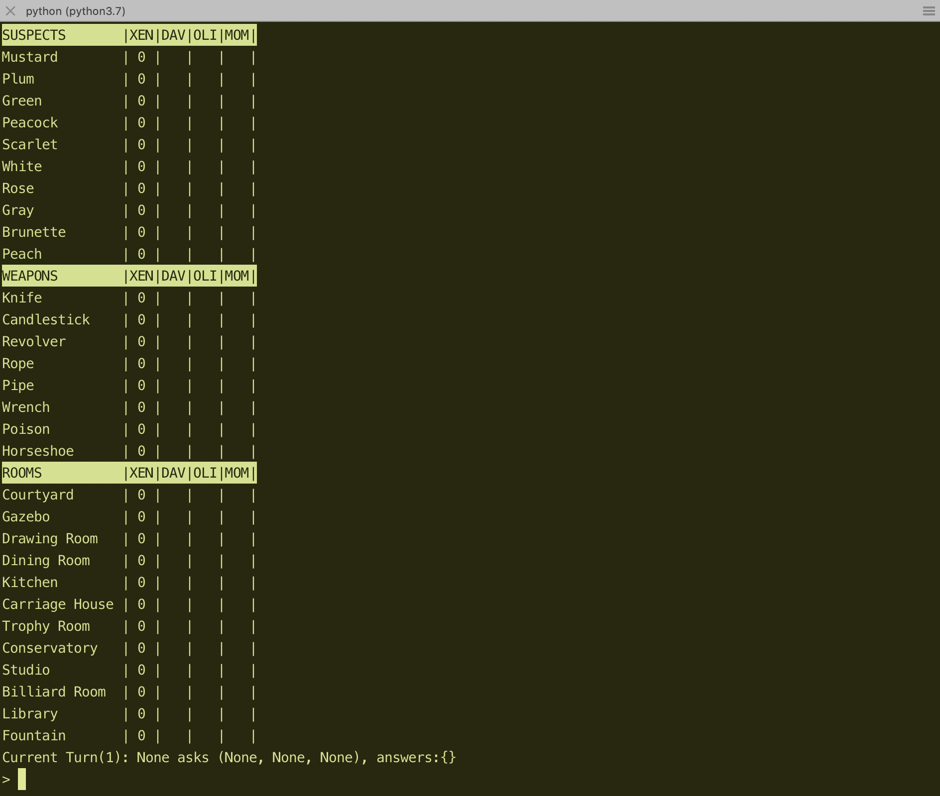This screenshot has width=940, height=796.
Task: Click the Kitchen room name
Action: tap(30, 583)
